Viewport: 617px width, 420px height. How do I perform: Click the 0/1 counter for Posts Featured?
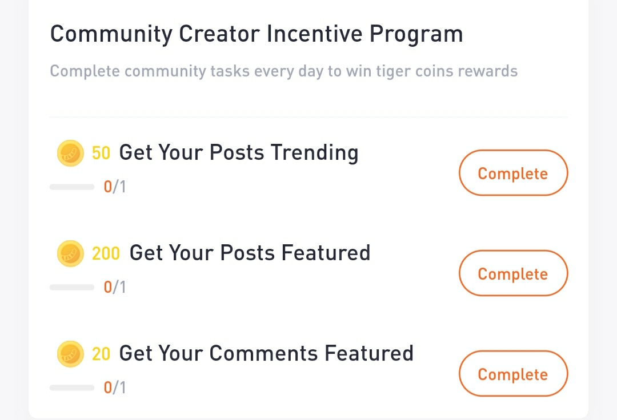114,288
